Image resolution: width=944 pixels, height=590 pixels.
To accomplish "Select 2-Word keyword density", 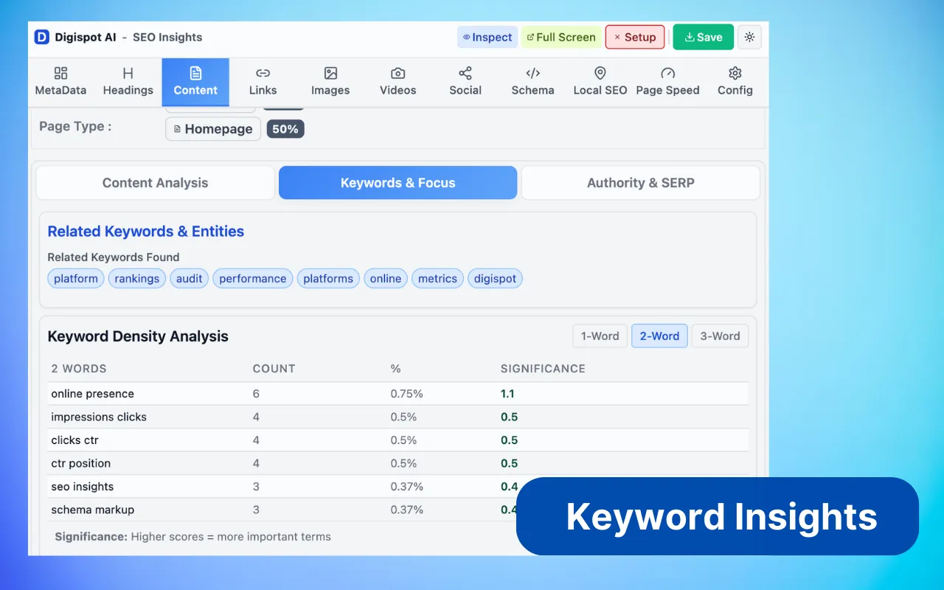I will [x=659, y=336].
